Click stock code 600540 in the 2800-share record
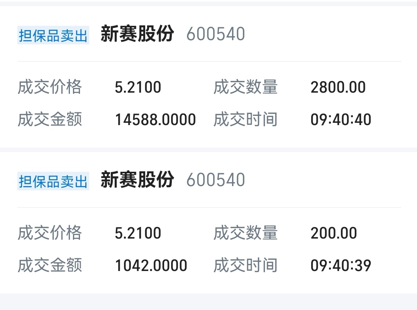 [215, 34]
